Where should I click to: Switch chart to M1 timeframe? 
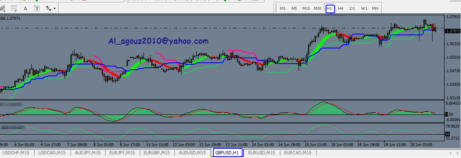[283, 9]
